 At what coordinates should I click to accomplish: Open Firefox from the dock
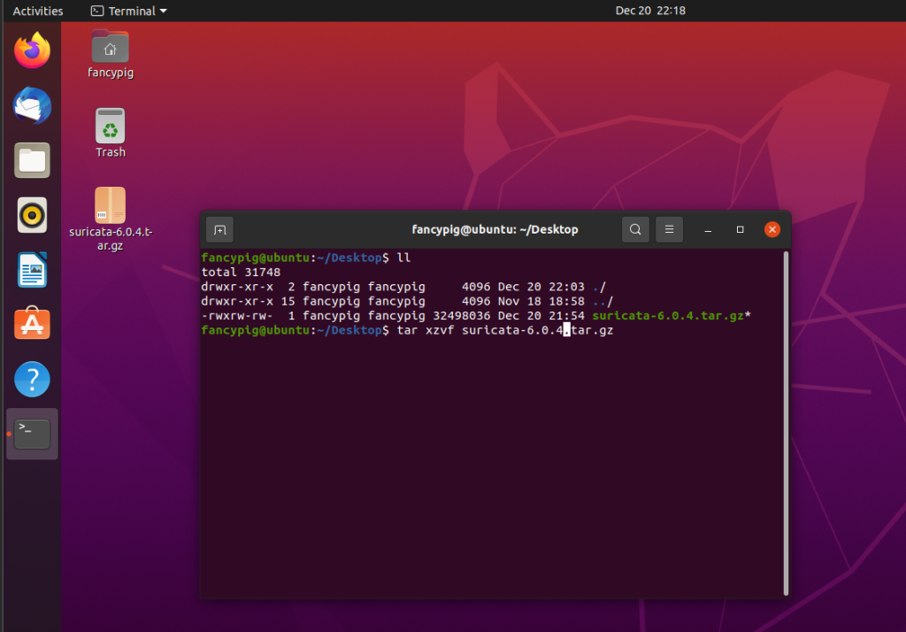pyautogui.click(x=33, y=50)
